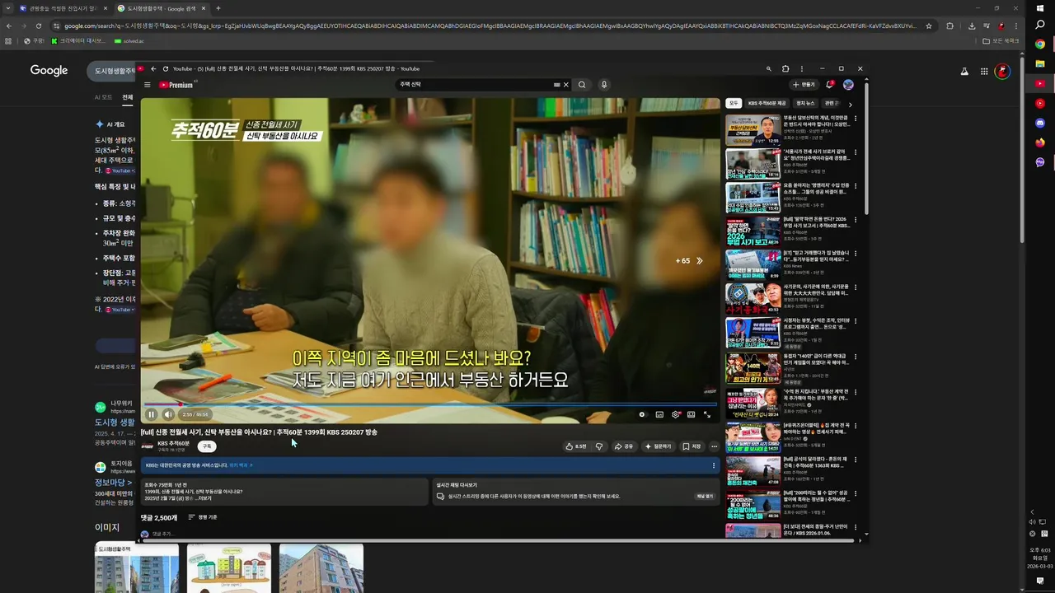Open Google apps grid icon
Image resolution: width=1055 pixels, height=593 pixels.
pos(984,72)
